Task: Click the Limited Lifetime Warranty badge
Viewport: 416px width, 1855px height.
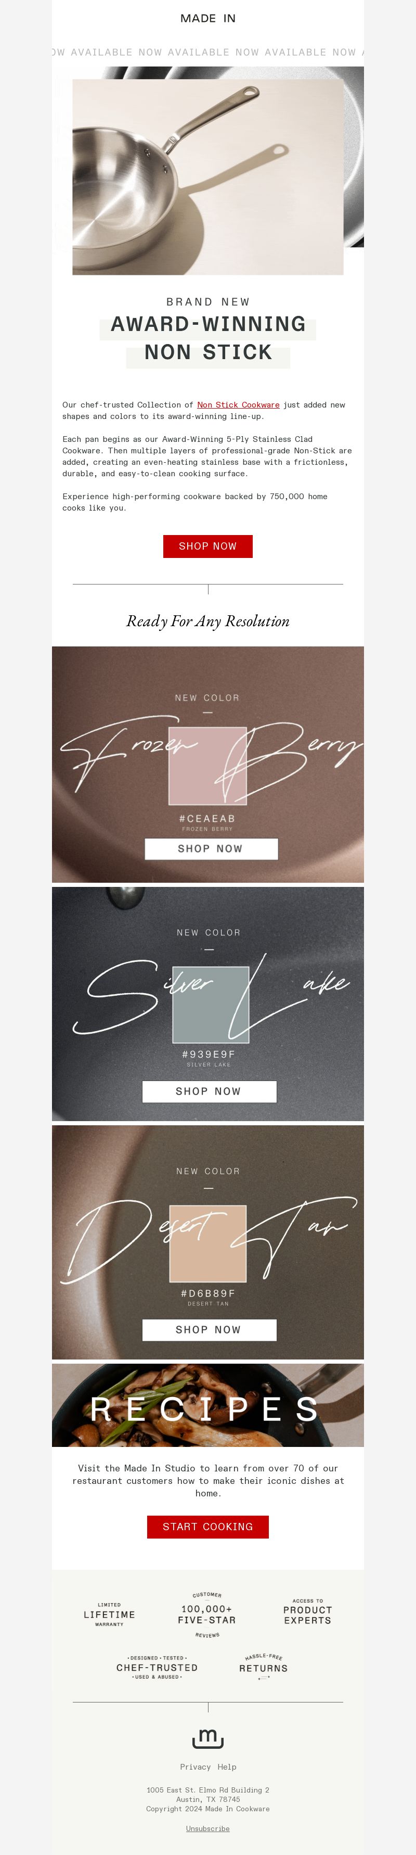Action: [109, 1615]
